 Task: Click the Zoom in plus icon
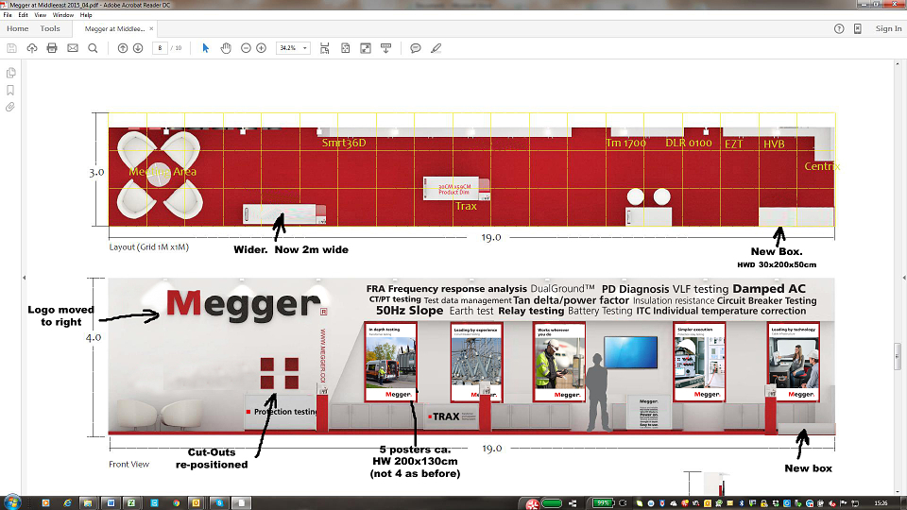(x=262, y=48)
